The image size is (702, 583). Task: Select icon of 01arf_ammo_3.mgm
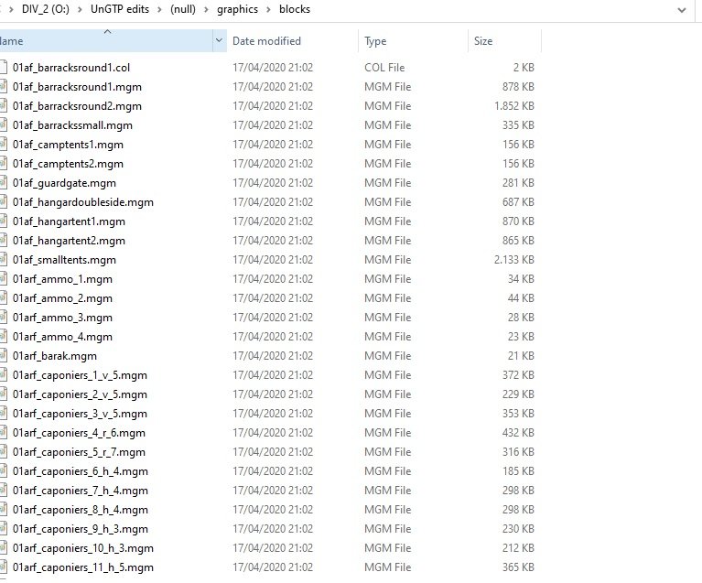(4, 318)
